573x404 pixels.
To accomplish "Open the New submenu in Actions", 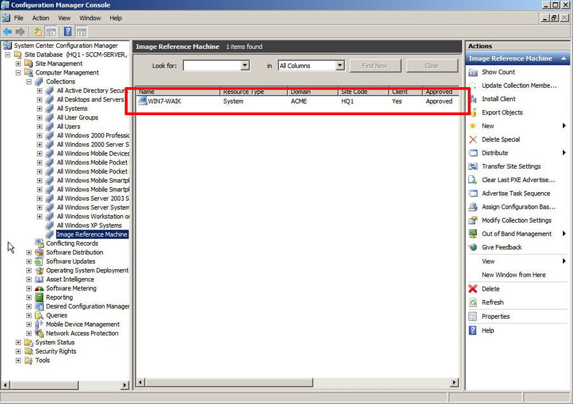I will click(517, 126).
